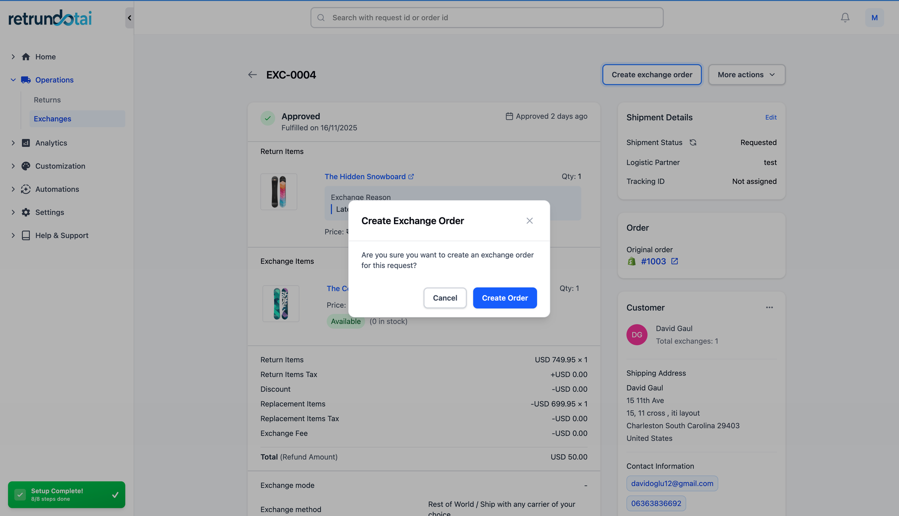Screen dimensions: 899x516
Task: Expand the Home section chevron
Action: pos(13,57)
